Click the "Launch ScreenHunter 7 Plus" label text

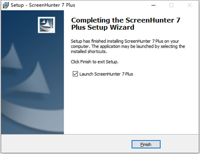click(x=106, y=74)
